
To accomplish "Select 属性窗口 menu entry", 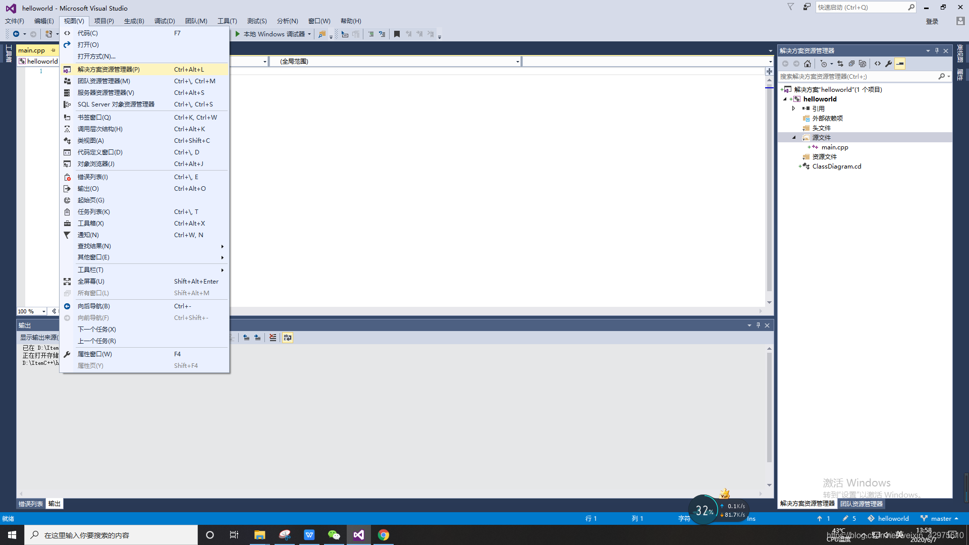I will click(144, 354).
